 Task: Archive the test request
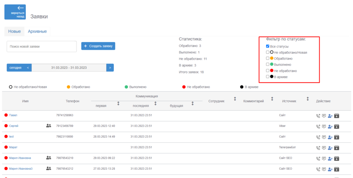337,137
